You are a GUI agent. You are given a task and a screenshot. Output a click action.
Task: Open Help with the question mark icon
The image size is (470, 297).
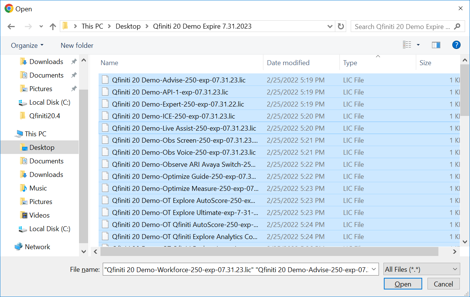pyautogui.click(x=456, y=45)
